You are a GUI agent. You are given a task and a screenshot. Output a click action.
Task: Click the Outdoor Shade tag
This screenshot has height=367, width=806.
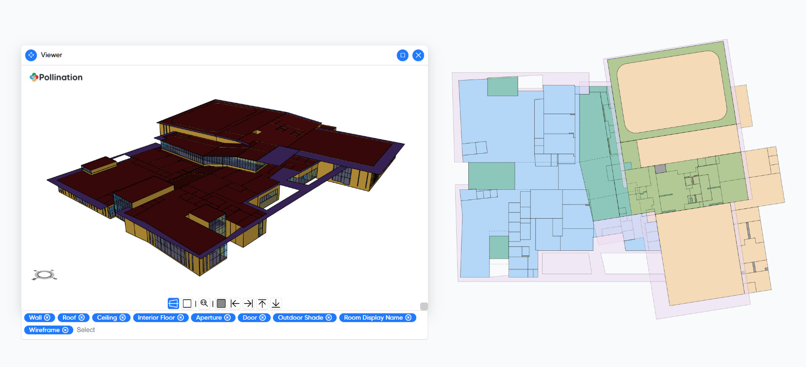click(x=300, y=318)
